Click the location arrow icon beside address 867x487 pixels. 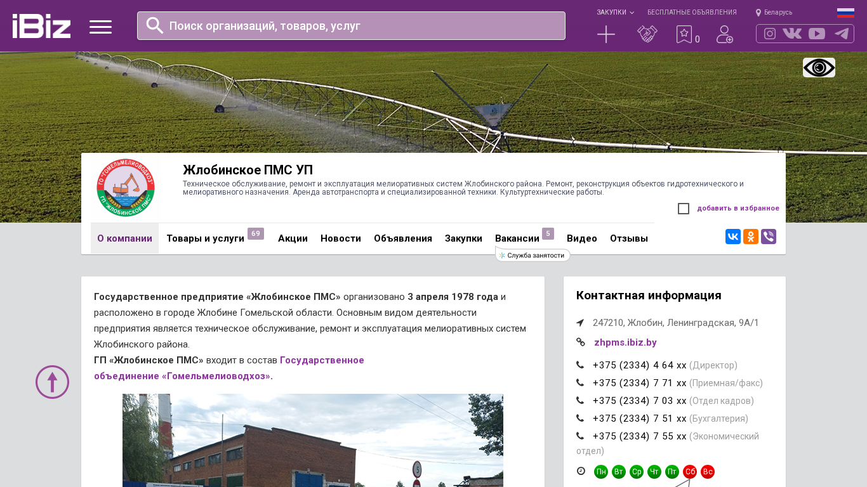point(580,323)
